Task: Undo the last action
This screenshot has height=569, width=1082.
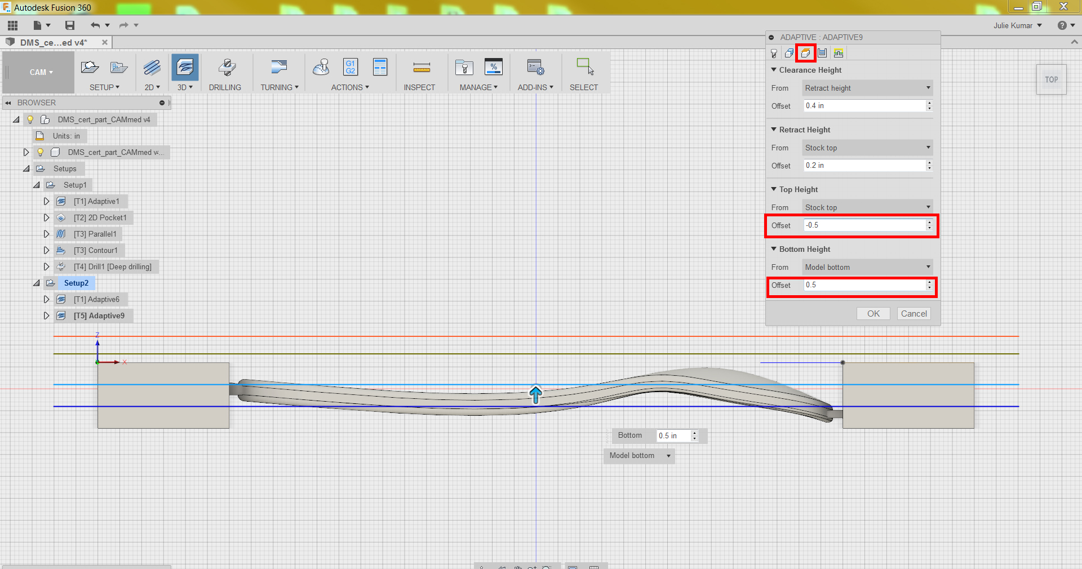Action: [x=95, y=25]
